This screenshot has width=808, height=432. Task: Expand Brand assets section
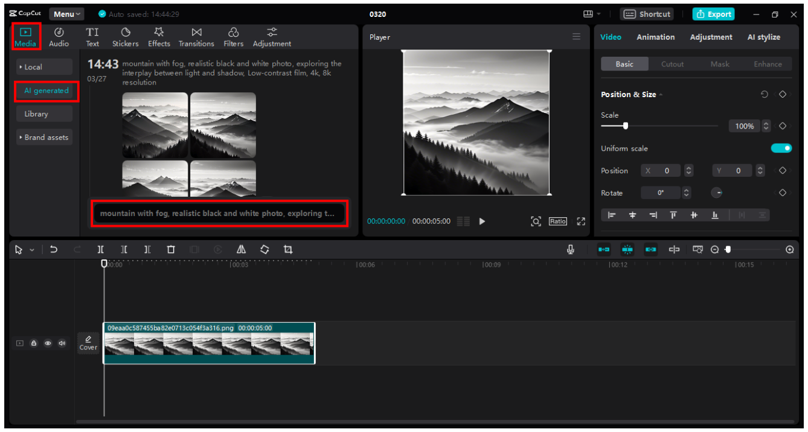[x=44, y=137]
